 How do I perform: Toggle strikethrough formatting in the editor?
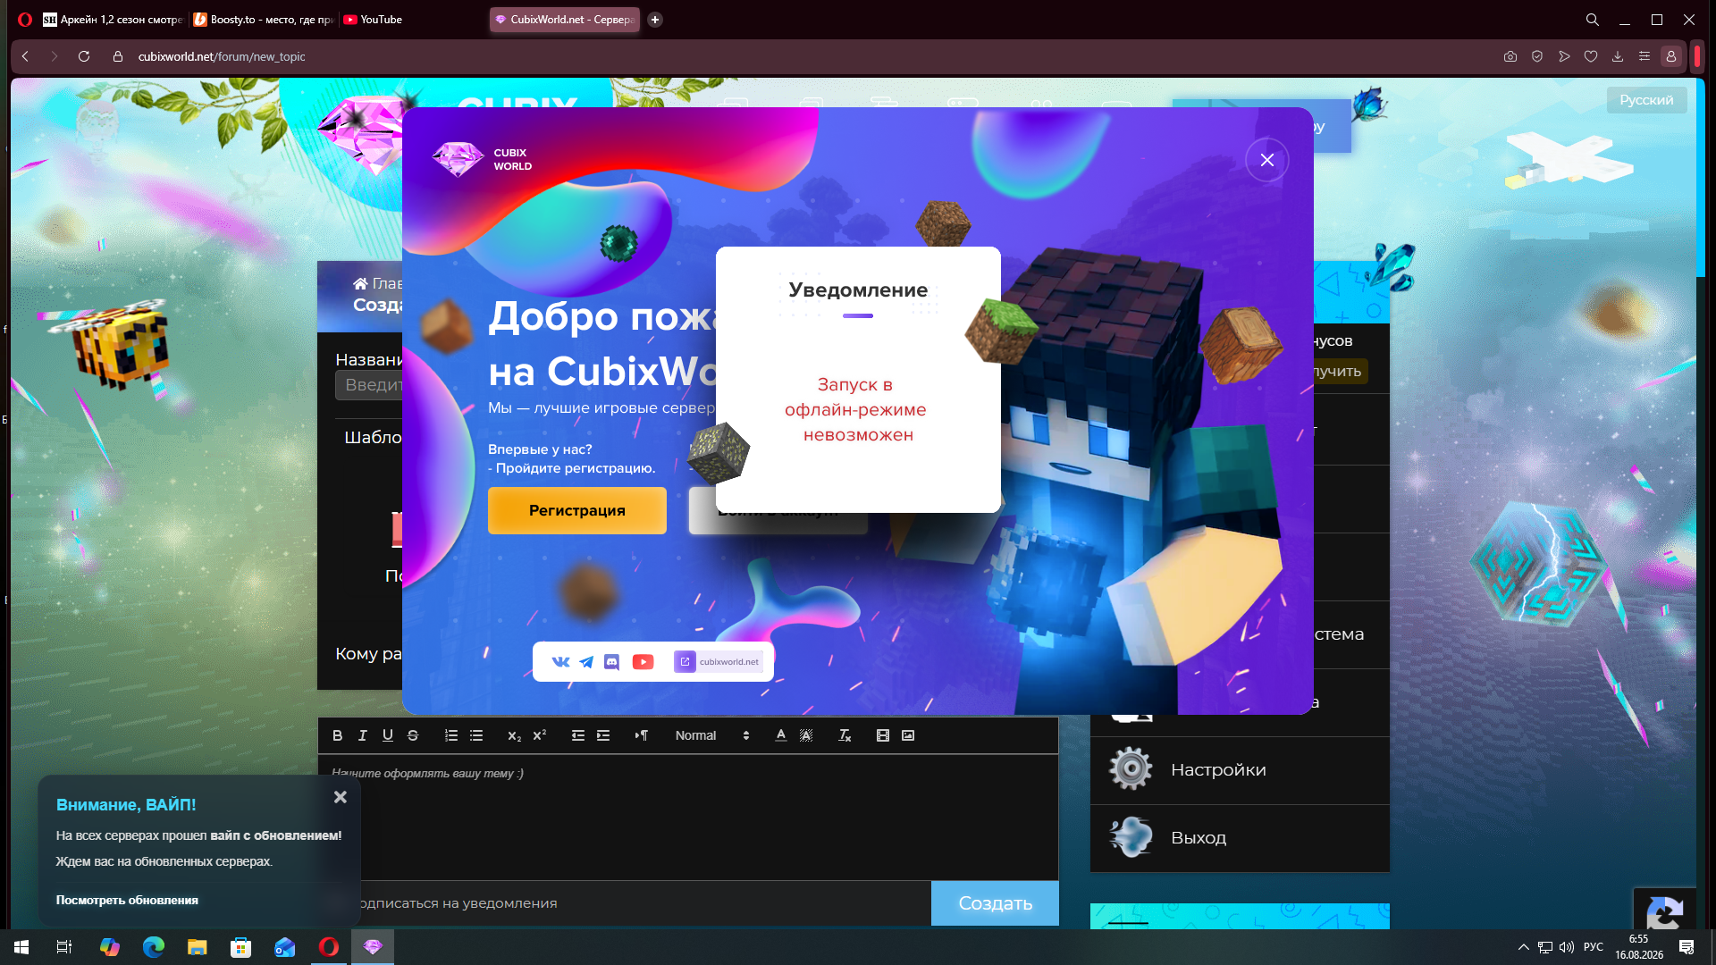click(x=412, y=735)
